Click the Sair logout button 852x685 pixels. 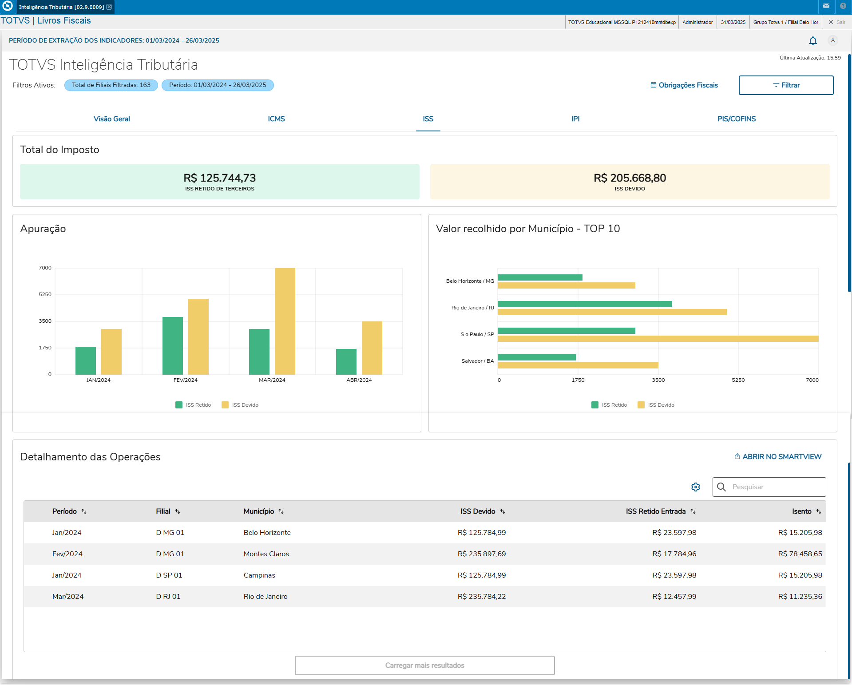837,22
